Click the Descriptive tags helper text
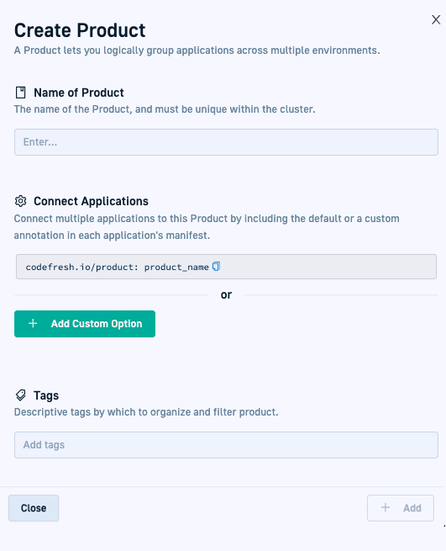This screenshot has width=446, height=551. click(x=146, y=412)
